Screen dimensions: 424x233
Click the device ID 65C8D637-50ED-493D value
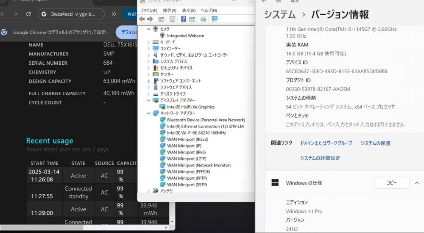click(x=337, y=71)
